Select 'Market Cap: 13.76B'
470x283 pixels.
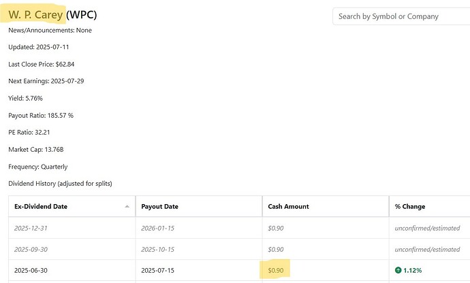pyautogui.click(x=36, y=150)
